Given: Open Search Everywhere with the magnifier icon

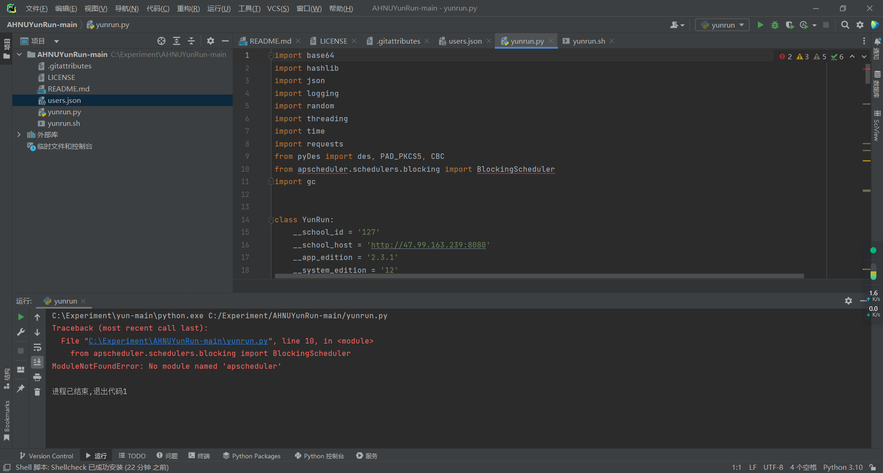Looking at the screenshot, I should pos(845,25).
